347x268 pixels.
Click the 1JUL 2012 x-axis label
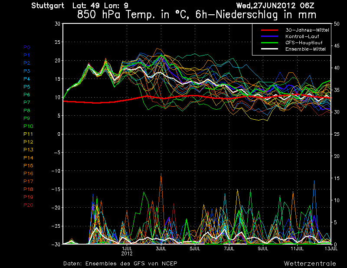tap(127, 251)
